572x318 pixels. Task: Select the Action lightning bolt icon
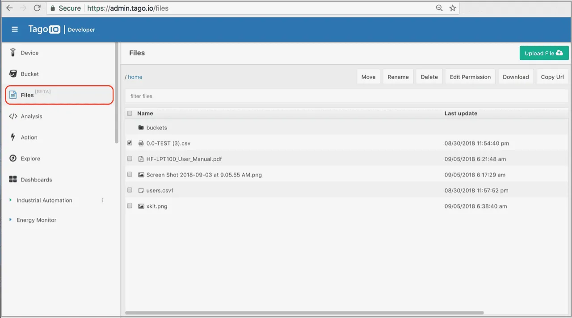13,137
